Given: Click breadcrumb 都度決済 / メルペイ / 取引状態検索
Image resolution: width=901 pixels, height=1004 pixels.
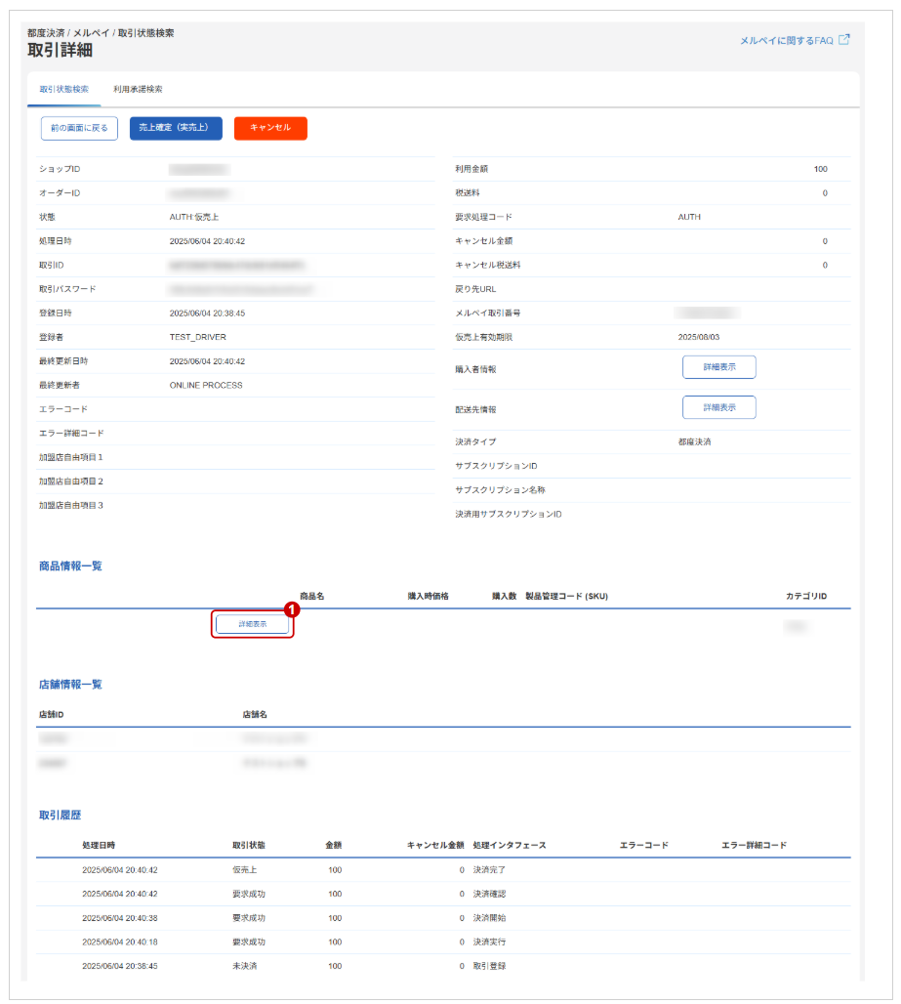Looking at the screenshot, I should [101, 32].
